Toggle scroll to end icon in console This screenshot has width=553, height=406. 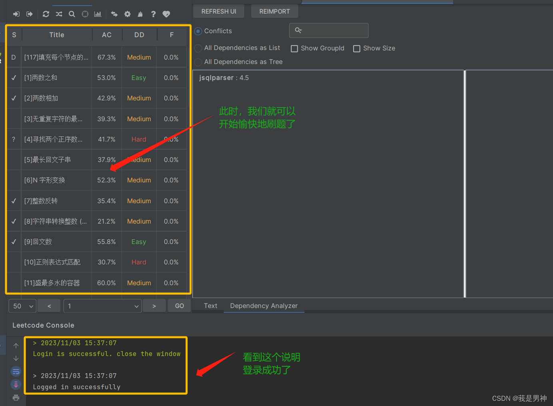point(16,384)
